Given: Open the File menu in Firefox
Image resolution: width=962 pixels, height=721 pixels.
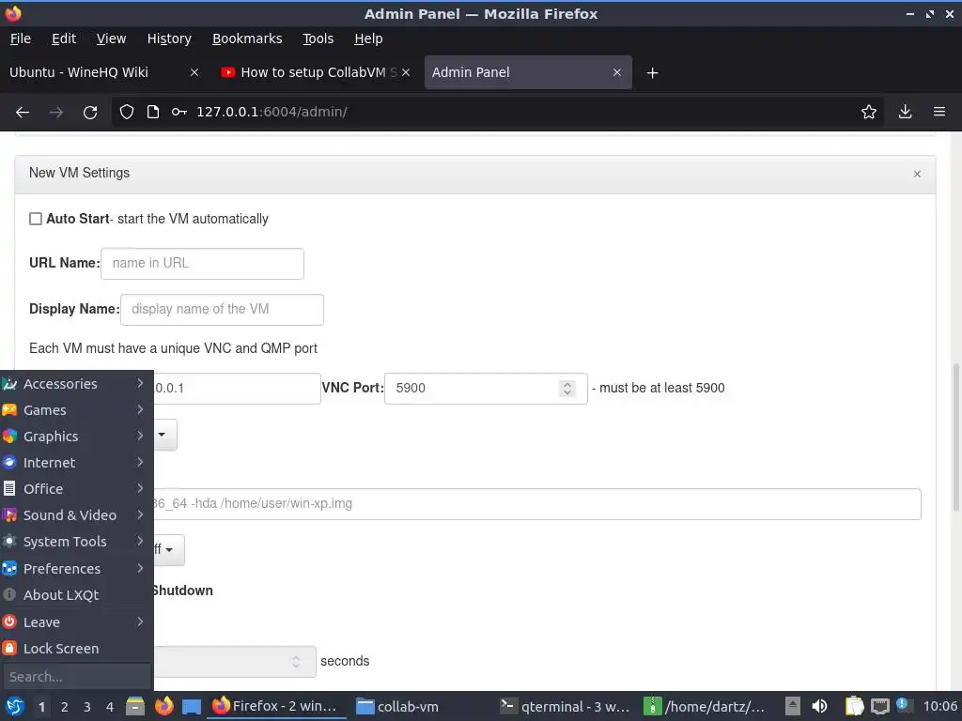Looking at the screenshot, I should click(21, 38).
